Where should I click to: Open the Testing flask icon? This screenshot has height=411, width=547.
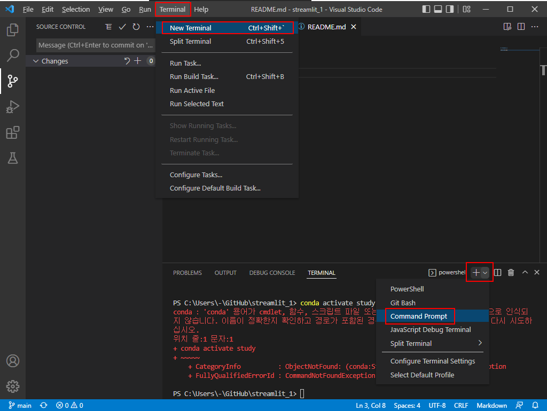point(13,158)
